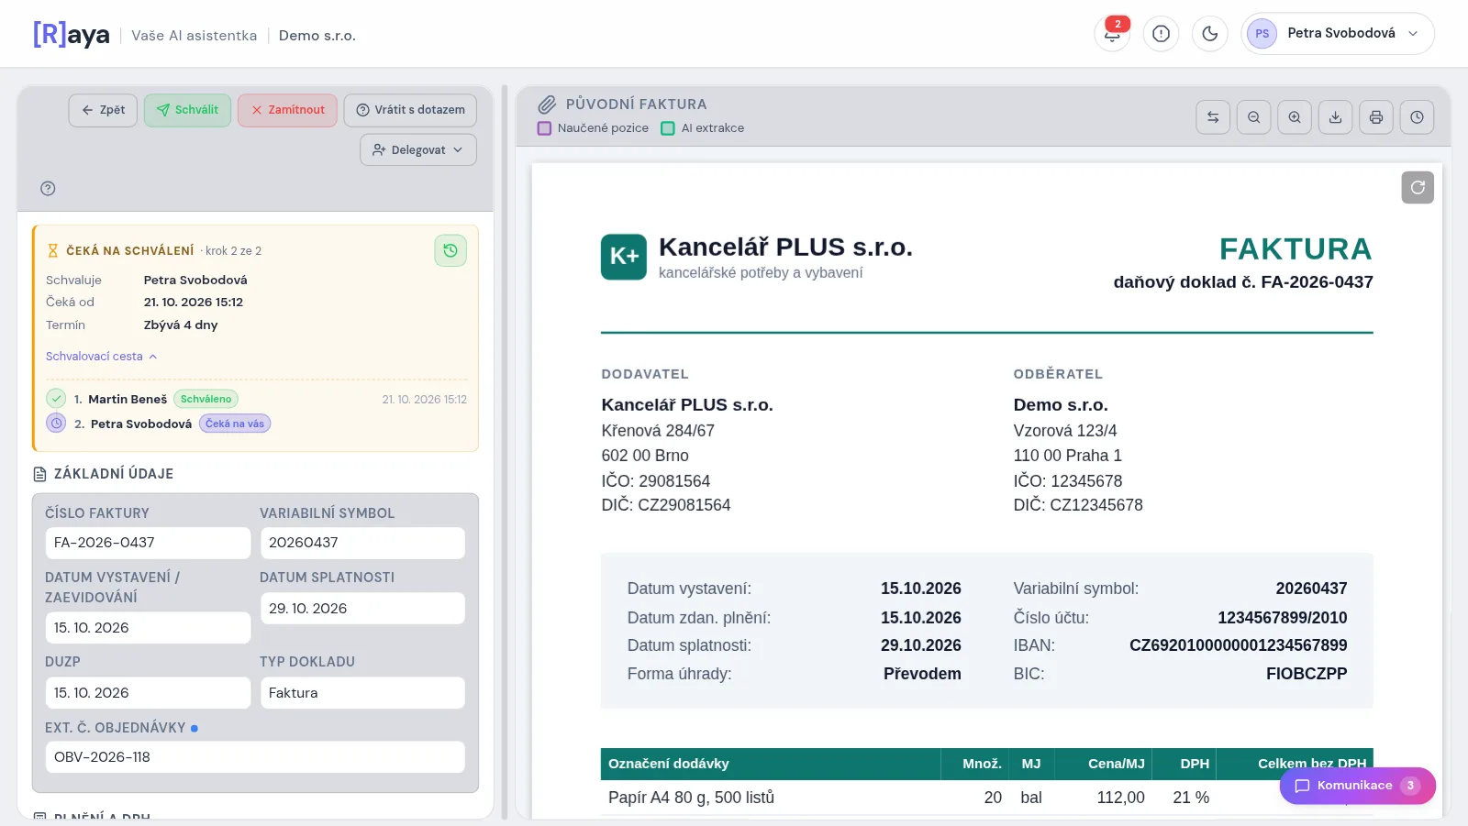The width and height of the screenshot is (1468, 826).
Task: Zoom in the invoice preview
Action: [1295, 117]
